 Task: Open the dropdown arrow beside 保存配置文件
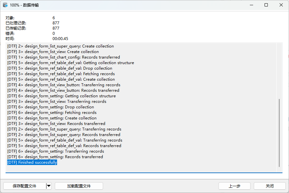coord(49,186)
